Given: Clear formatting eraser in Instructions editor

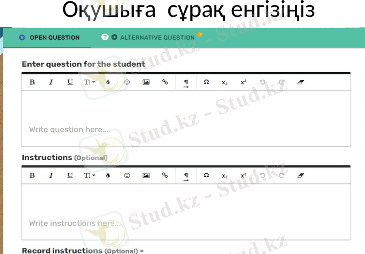Looking at the screenshot, I should (301, 175).
